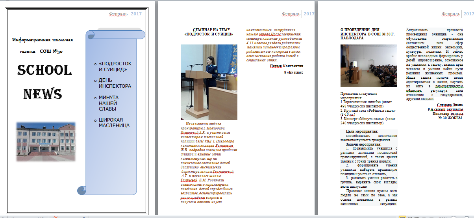The height and width of the screenshot is (218, 474).
Task: Click the СЕМИНАР НА ТЕМУ article heading
Action: (209, 32)
